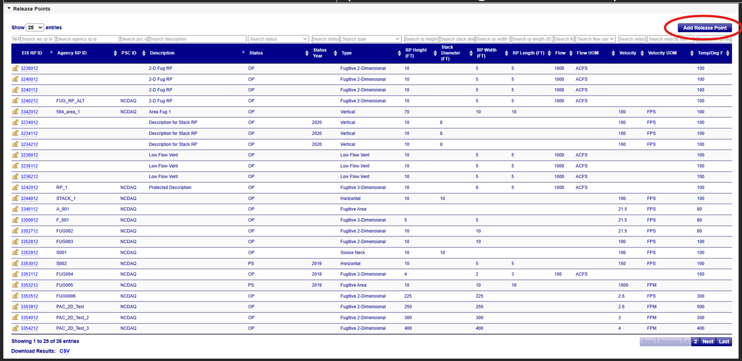Click the PAC_2D_Test_3 agency ID cell
742x361 pixels.
(x=73, y=328)
